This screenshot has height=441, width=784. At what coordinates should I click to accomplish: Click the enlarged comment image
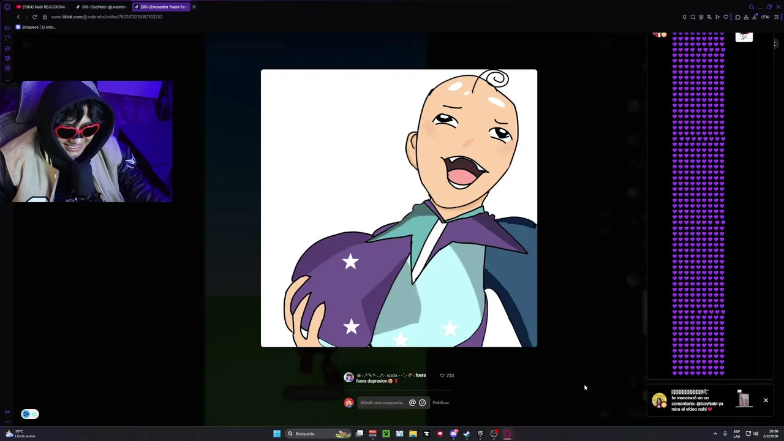[x=399, y=208]
